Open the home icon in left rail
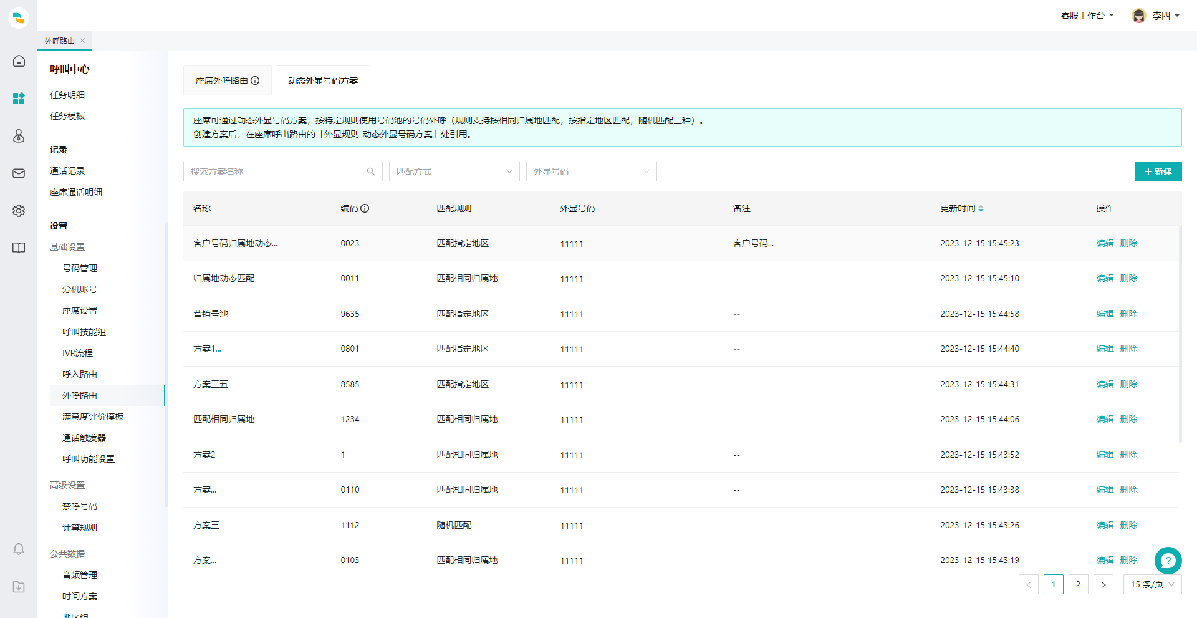The image size is (1197, 618). [19, 60]
